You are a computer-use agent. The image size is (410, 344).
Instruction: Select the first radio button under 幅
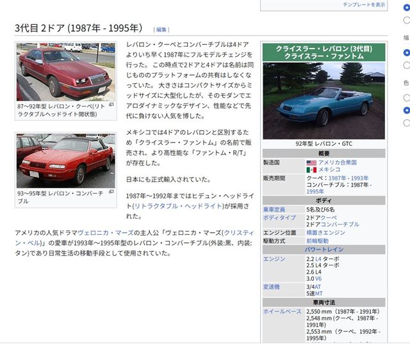point(406,52)
